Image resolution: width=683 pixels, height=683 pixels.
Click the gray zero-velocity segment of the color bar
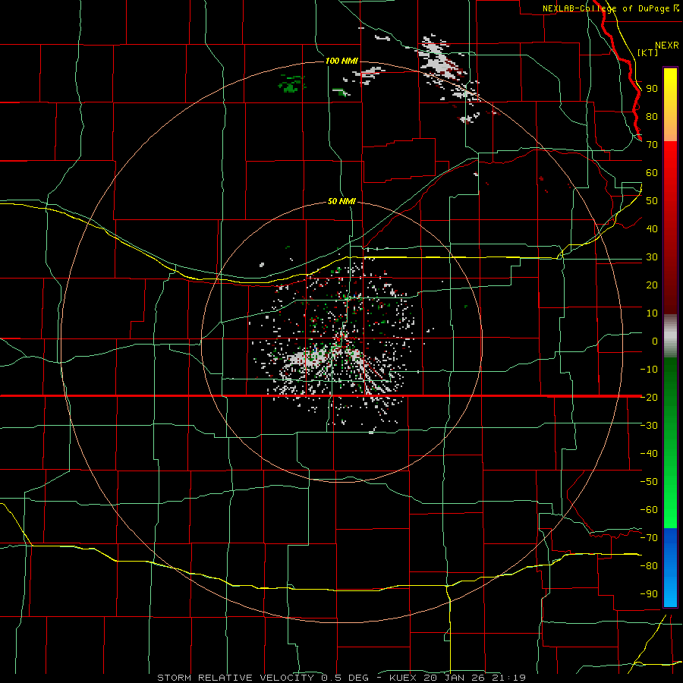(x=670, y=336)
